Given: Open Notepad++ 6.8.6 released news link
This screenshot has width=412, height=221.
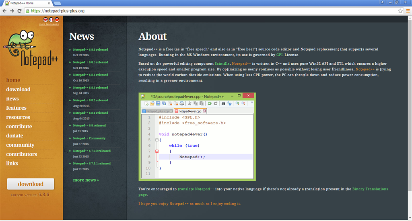Looking at the screenshot, I should tap(91, 49).
